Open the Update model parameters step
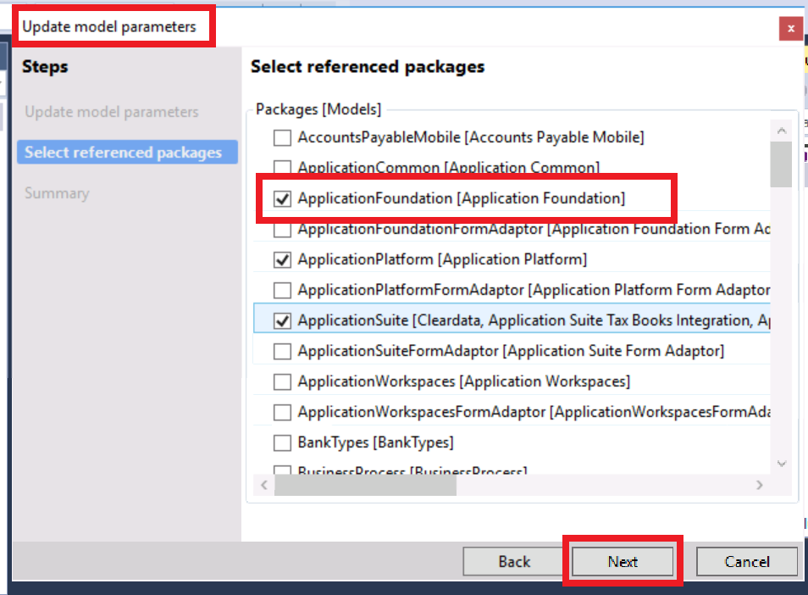The width and height of the screenshot is (808, 595). tap(111, 112)
